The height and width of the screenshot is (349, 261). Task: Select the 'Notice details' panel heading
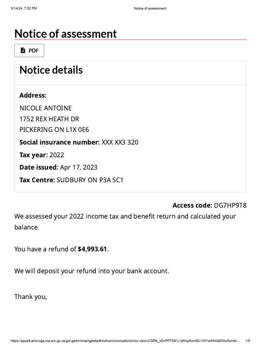[x=51, y=70]
